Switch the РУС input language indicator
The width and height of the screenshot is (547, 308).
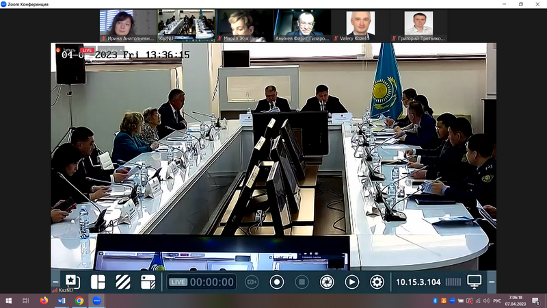[x=497, y=300]
